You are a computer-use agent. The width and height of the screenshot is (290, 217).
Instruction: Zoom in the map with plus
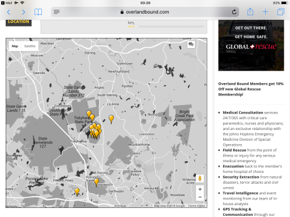pos(200,189)
